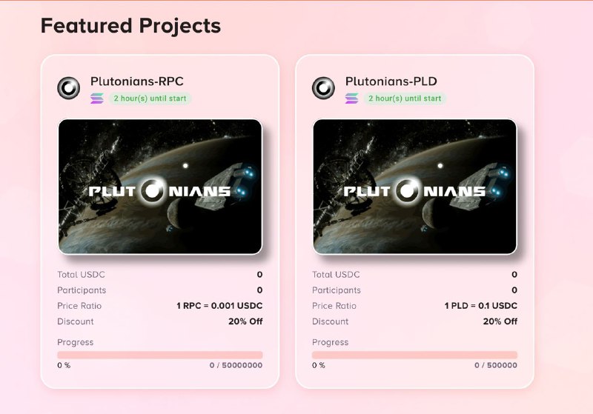Open the Plutonians-RPC banner image
The image size is (593, 414).
coord(160,187)
